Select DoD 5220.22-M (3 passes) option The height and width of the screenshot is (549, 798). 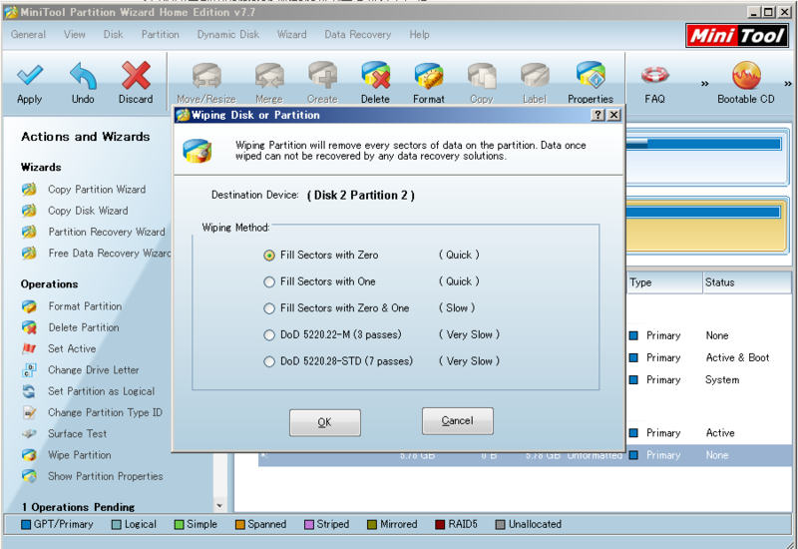tap(269, 335)
